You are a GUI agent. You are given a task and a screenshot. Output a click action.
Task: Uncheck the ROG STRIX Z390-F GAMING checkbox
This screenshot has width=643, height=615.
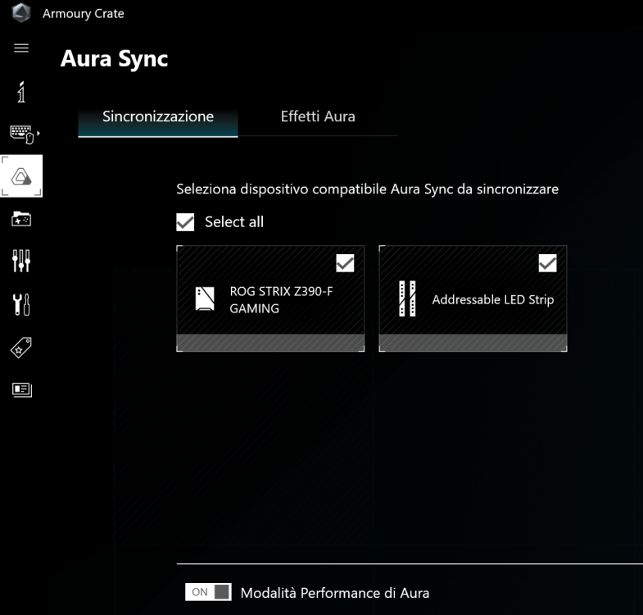pos(345,263)
